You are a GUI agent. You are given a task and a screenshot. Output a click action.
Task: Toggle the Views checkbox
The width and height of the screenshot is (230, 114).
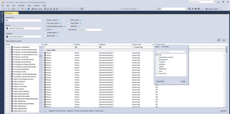(x=45, y=29)
